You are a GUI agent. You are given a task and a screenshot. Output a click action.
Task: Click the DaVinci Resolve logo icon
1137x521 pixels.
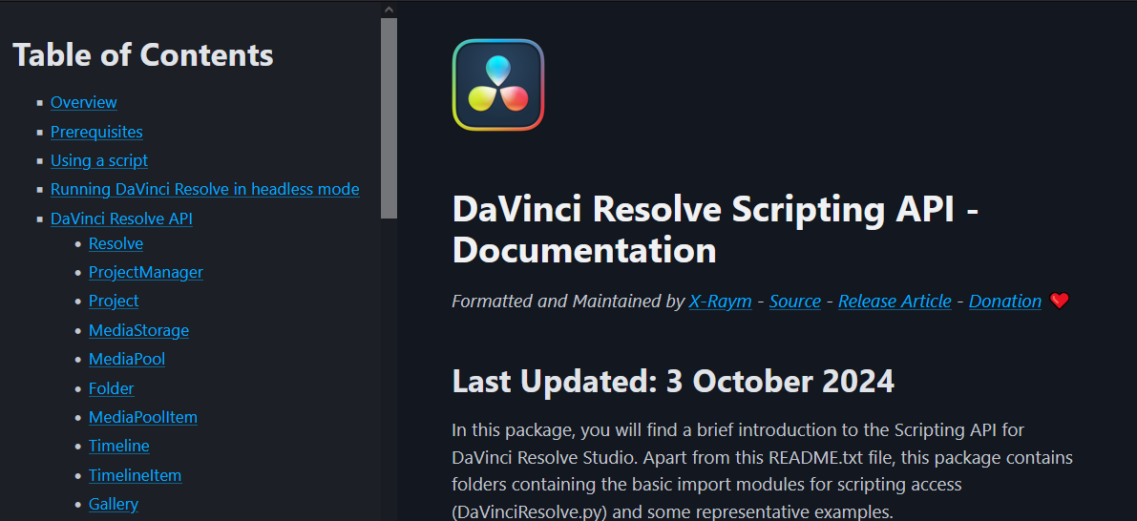tap(497, 85)
